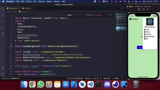Click the split editor icon
Image resolution: width=160 pixels, height=90 pixels.
[x=122, y=8]
